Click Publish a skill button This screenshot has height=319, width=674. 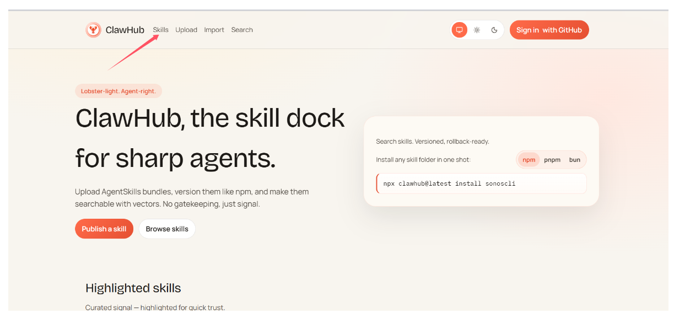pos(104,229)
